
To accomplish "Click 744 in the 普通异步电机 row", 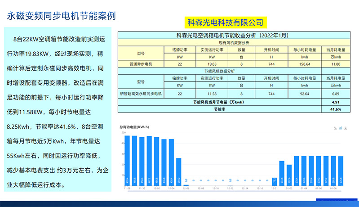I will pos(271,64).
